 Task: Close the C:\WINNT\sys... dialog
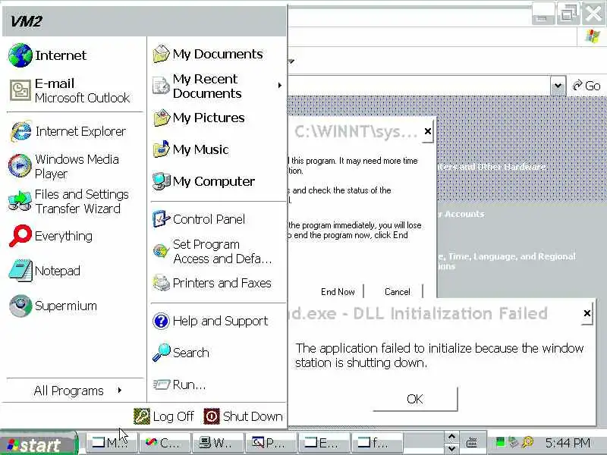click(x=427, y=131)
